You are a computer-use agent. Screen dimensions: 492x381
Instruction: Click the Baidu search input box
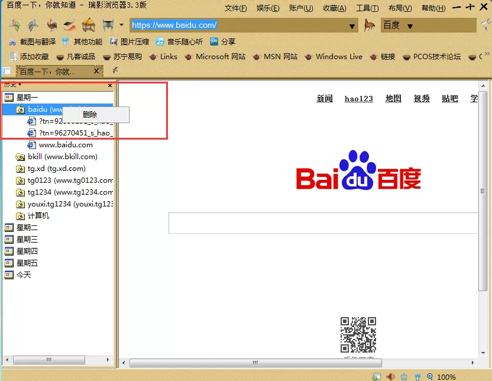tap(323, 223)
